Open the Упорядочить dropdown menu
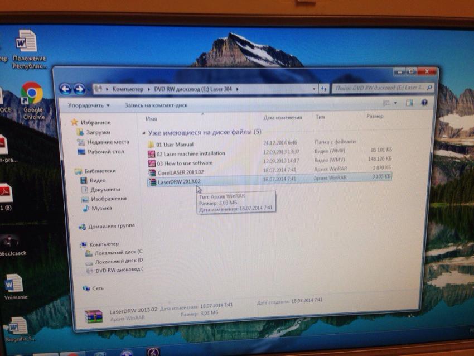 coord(88,105)
